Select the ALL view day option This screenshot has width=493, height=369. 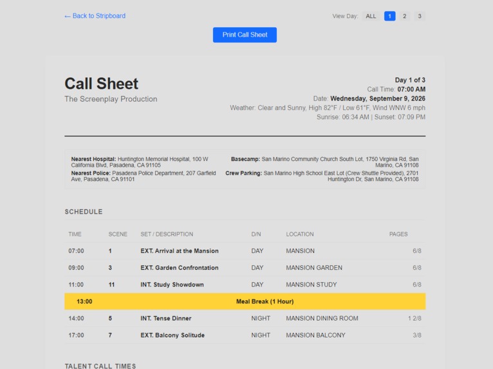pyautogui.click(x=371, y=16)
